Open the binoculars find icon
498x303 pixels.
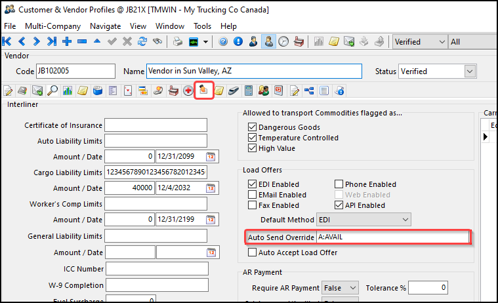pos(157,41)
